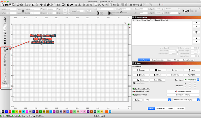Screen dimensions: 201x118
Task: Click the Pan/move view crosshair icon in the toolbar
Action: [x=41, y=5]
